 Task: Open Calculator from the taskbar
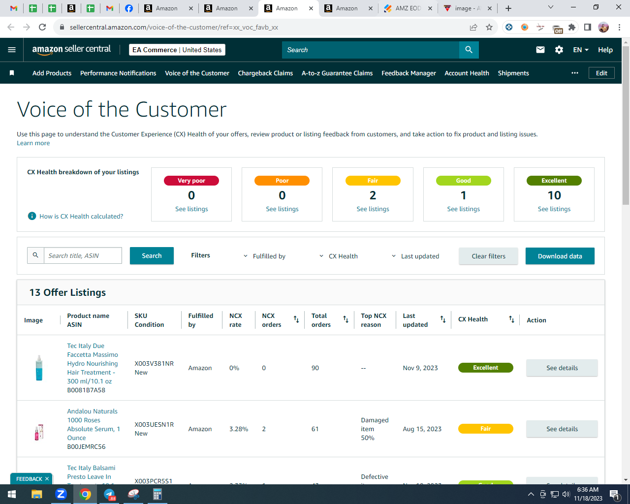pyautogui.click(x=157, y=494)
